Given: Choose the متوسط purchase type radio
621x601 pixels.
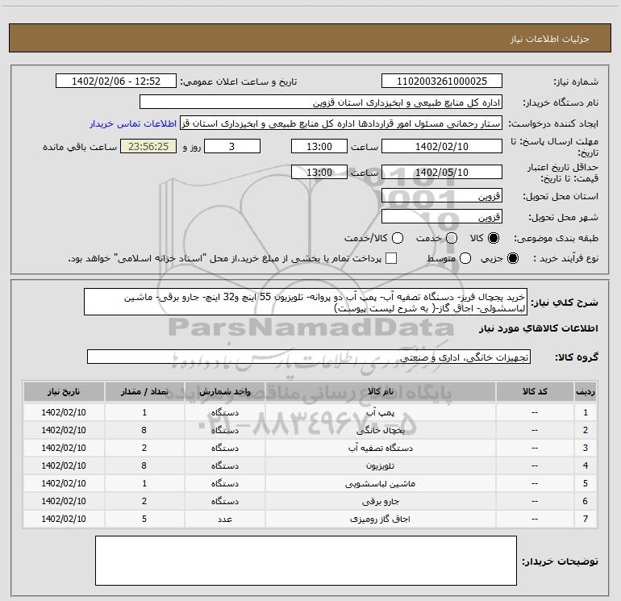Looking at the screenshot, I should coord(465,258).
